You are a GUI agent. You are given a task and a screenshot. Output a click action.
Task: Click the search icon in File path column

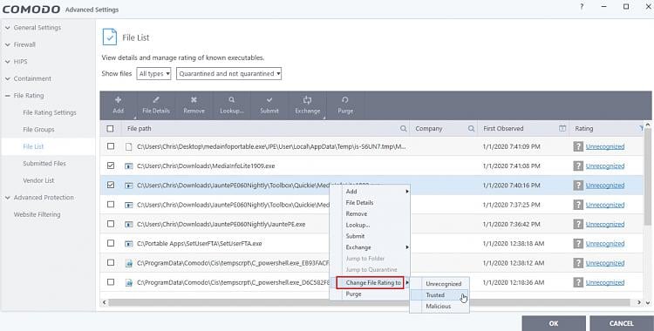click(404, 129)
